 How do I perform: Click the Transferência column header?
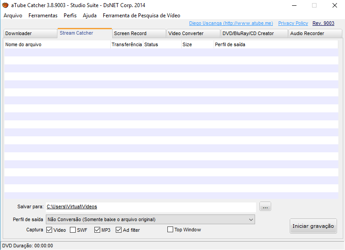click(127, 44)
